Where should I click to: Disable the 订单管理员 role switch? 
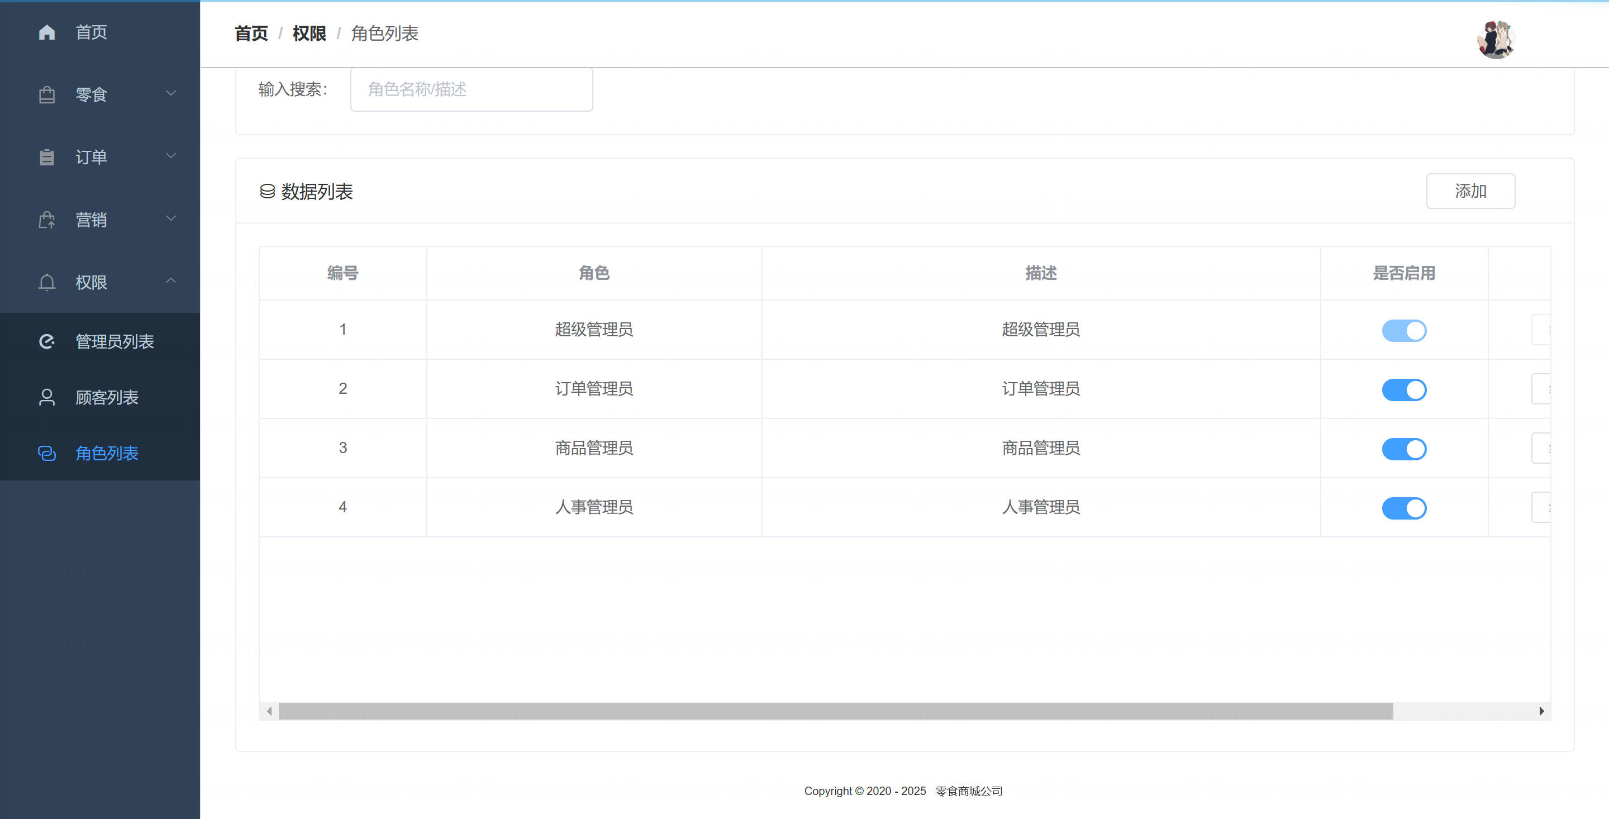tap(1403, 390)
